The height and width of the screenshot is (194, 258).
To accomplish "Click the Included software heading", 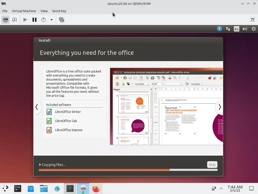I will coord(58,105).
